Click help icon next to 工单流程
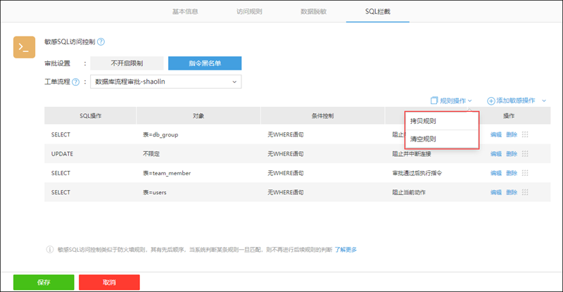Image resolution: width=563 pixels, height=292 pixels. coord(75,82)
